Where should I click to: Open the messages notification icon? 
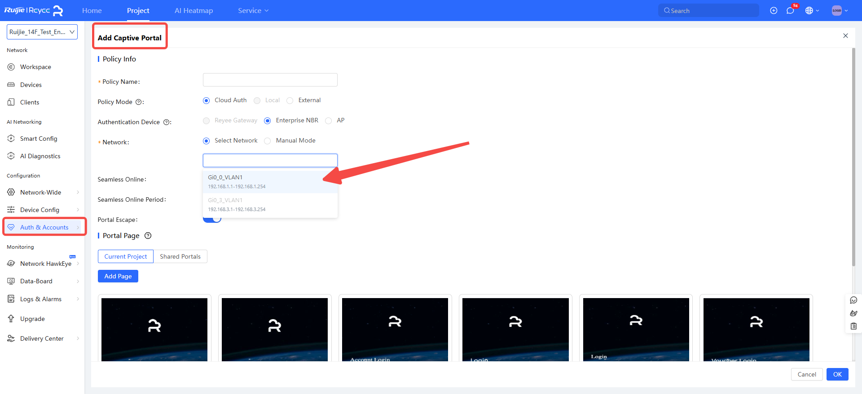[x=791, y=11]
